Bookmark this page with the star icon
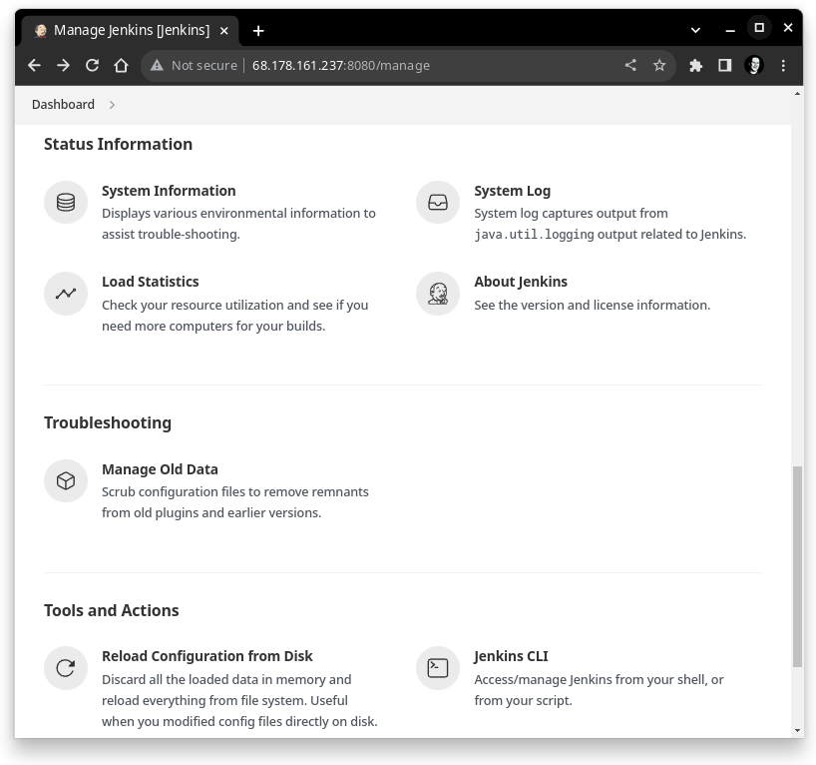The height and width of the screenshot is (765, 816). 659,65
